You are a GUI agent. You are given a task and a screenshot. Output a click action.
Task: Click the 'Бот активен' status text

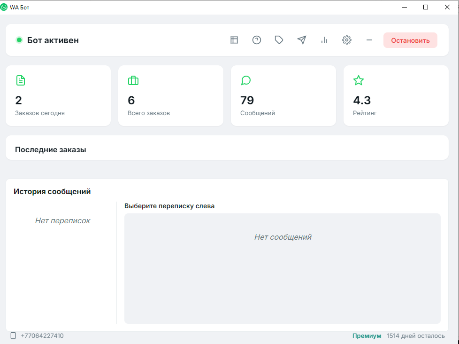coord(53,40)
